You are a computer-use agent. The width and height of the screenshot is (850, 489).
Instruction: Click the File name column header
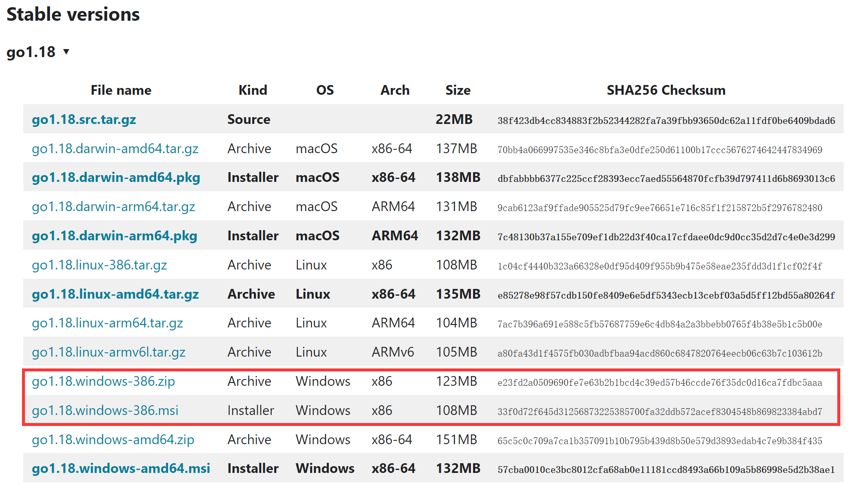121,90
